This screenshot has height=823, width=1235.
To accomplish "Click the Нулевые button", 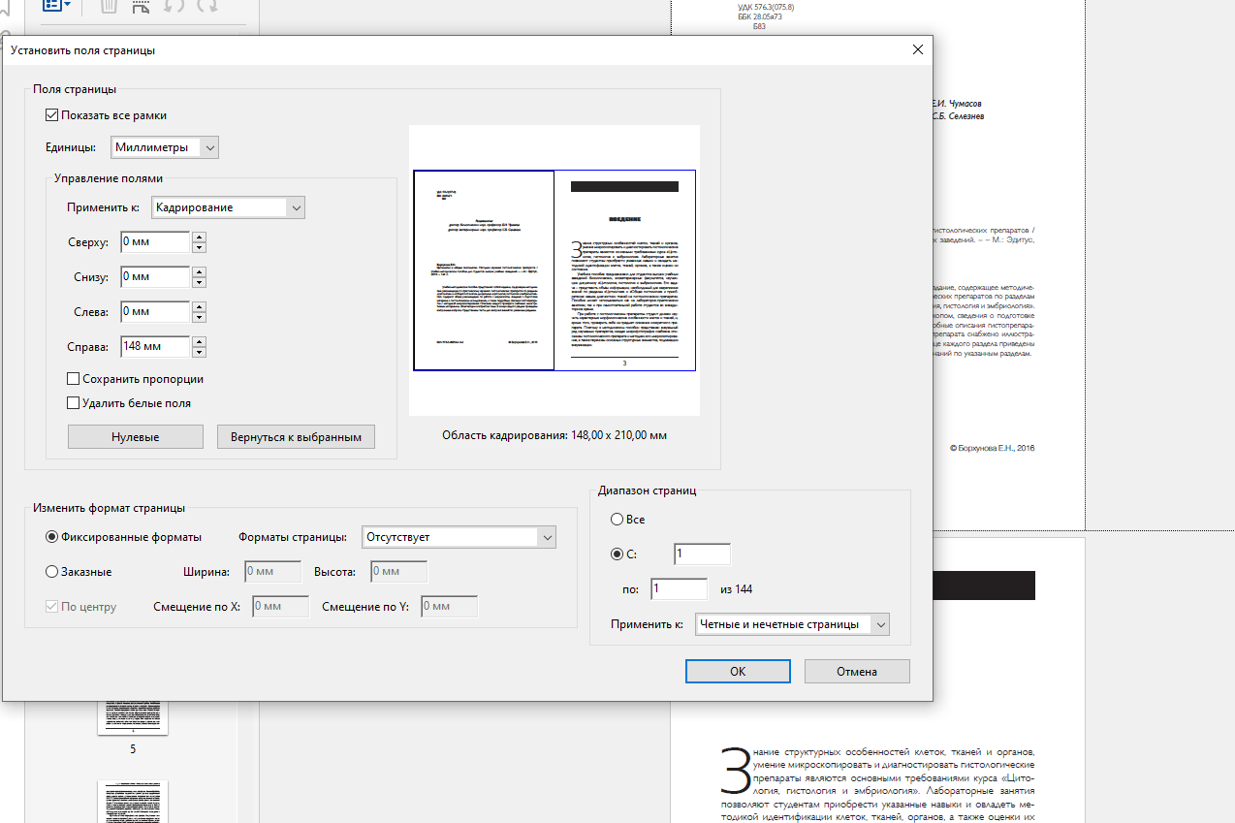I will coord(136,437).
